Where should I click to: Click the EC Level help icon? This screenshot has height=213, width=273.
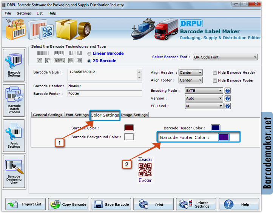(228, 106)
